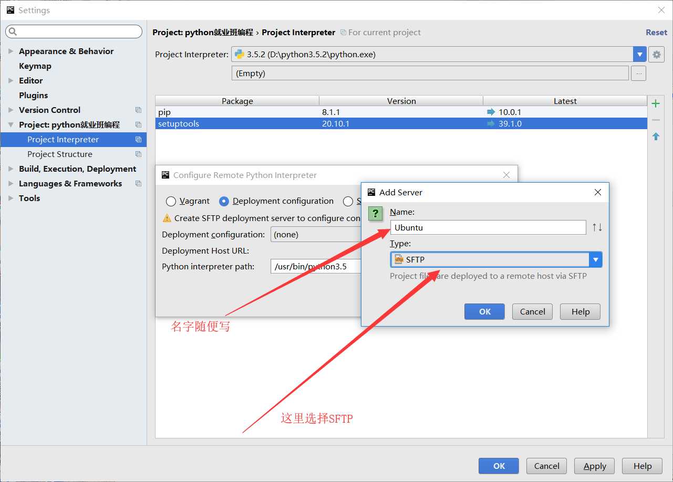
Task: Click the ellipsis button next to (Empty) field
Action: [x=638, y=74]
